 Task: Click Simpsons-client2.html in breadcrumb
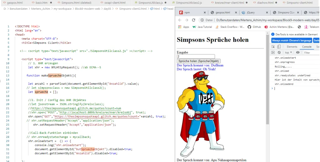click(x=133, y=9)
